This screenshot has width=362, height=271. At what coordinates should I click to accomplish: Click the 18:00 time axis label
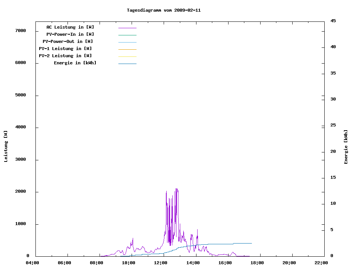pyautogui.click(x=257, y=263)
